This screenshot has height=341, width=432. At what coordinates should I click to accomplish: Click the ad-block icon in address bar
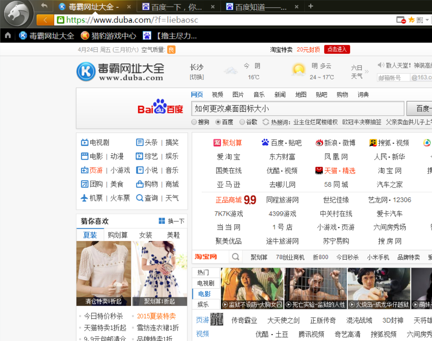(401, 20)
